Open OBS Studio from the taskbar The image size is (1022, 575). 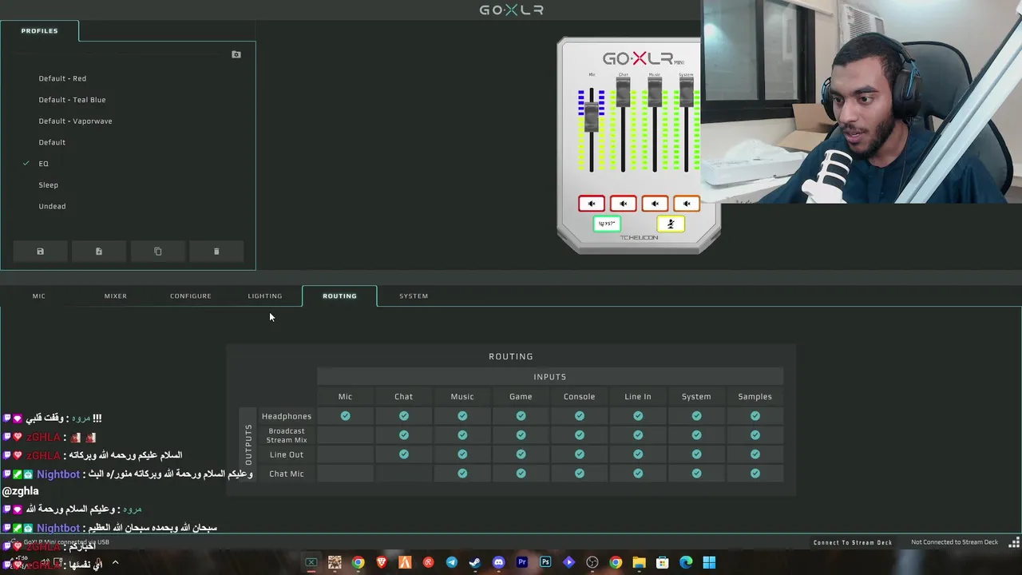(592, 562)
